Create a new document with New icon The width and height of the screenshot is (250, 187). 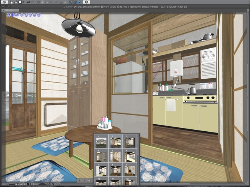(x=11, y=2)
